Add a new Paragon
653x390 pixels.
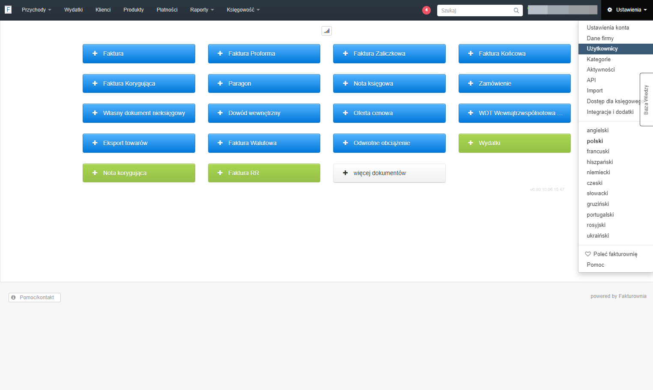pos(264,83)
